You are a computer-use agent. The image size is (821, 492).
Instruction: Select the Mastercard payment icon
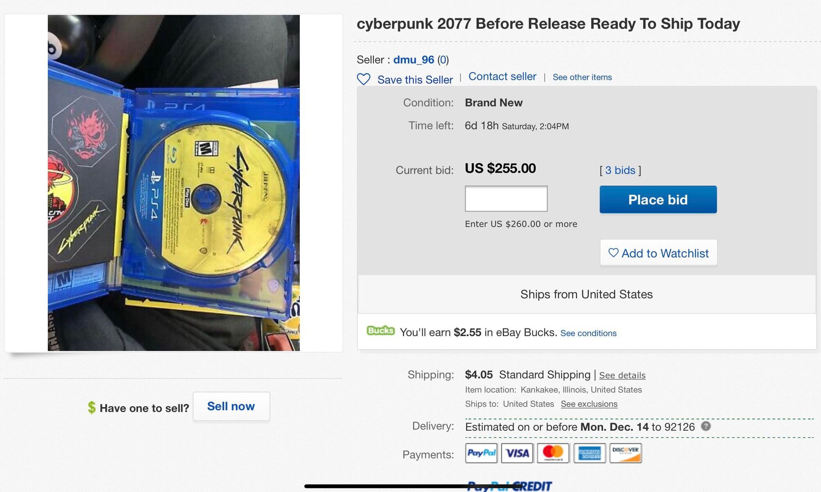tap(553, 453)
